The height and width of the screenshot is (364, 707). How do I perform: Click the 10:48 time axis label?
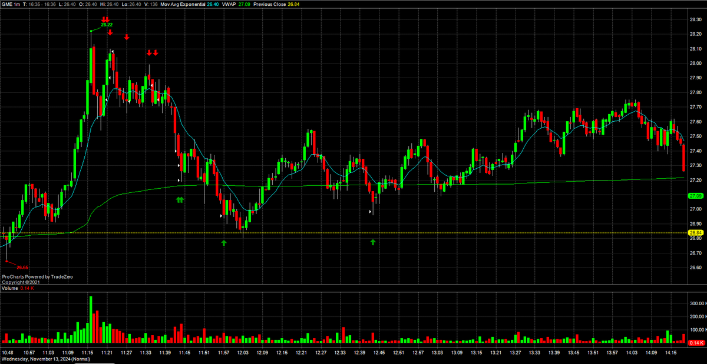[x=8, y=352]
